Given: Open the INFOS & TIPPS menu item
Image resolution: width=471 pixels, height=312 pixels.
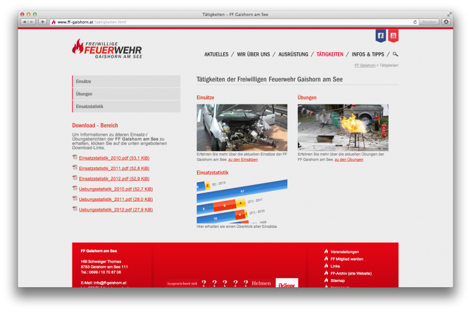Looking at the screenshot, I should coord(368,55).
